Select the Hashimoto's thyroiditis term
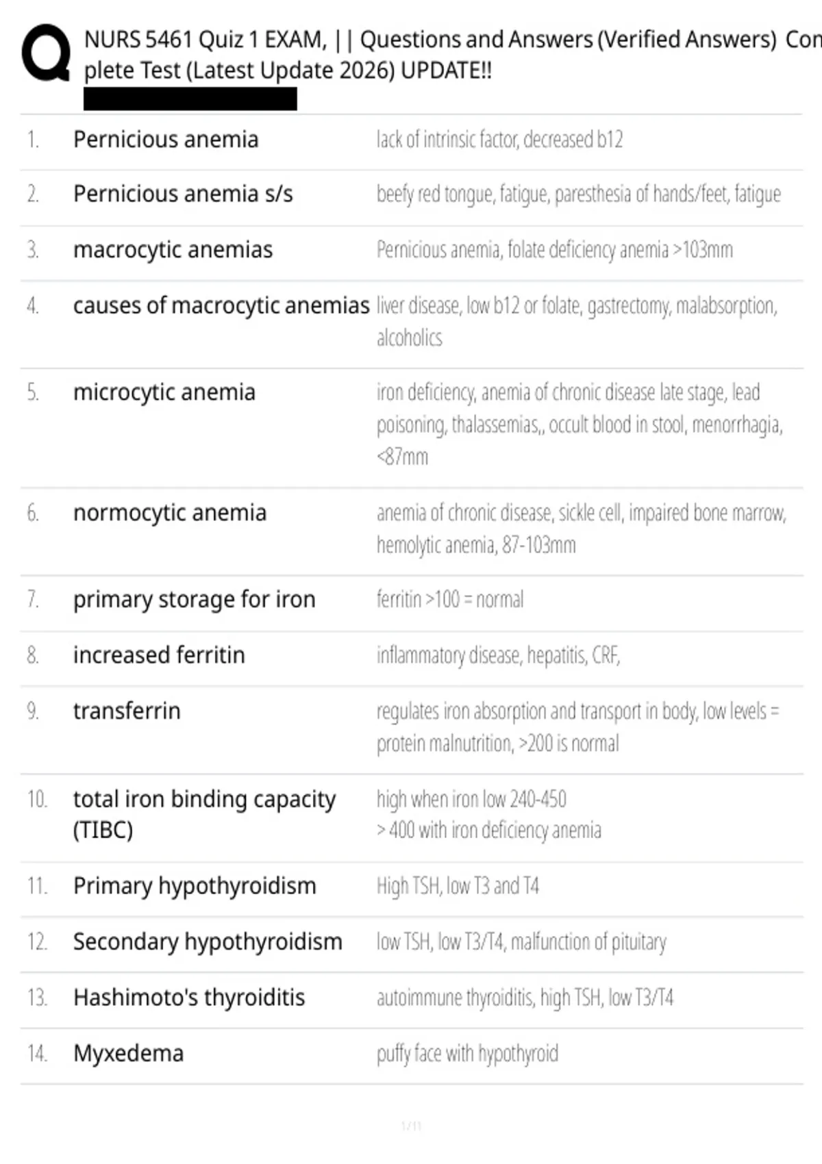Viewport: 822px width, 1164px height. pyautogui.click(x=189, y=998)
